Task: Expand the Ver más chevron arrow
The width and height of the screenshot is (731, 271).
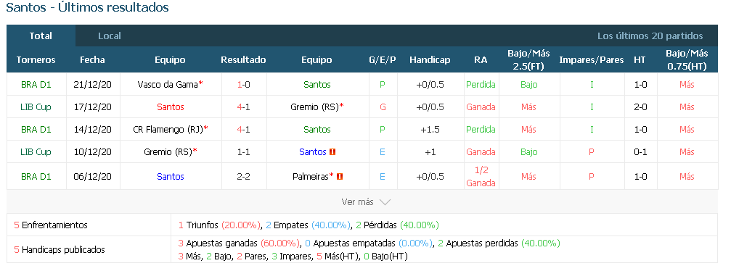Action: 385,202
